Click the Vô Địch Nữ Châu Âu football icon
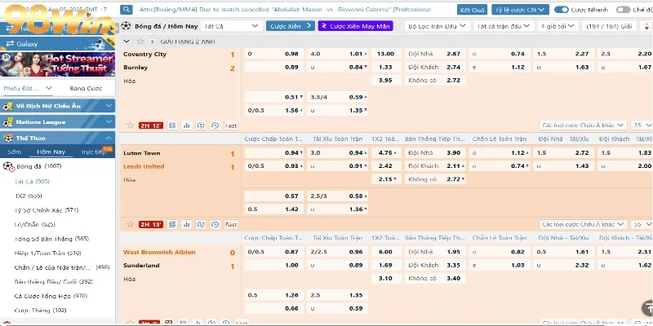The width and height of the screenshot is (653, 326). coord(7,106)
